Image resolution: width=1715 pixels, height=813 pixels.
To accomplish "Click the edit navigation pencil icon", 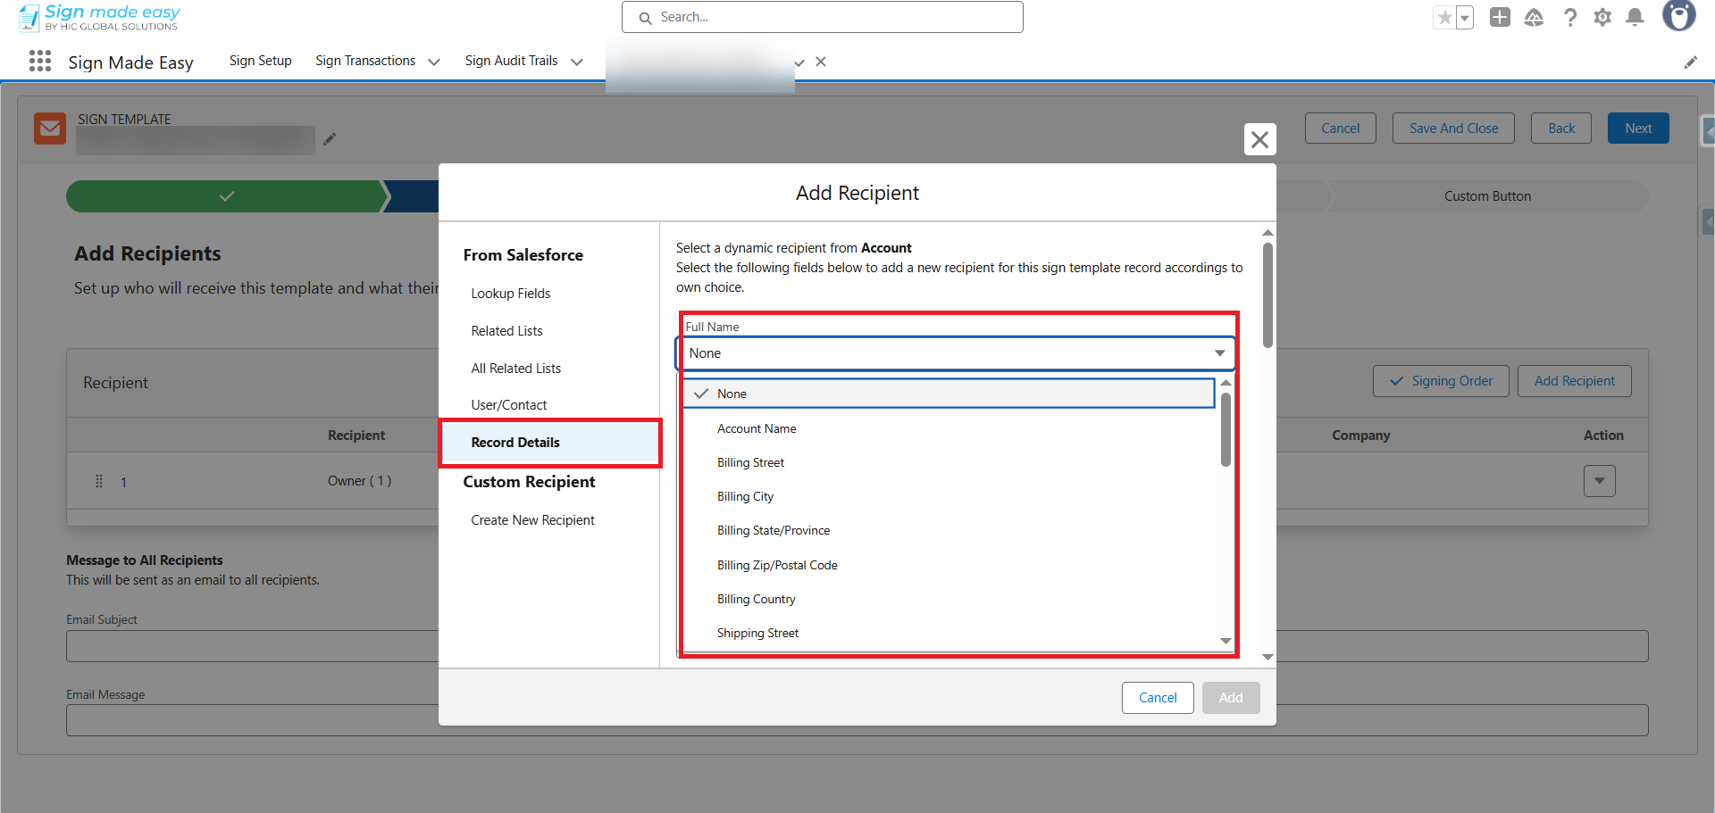I will pos(1690,62).
